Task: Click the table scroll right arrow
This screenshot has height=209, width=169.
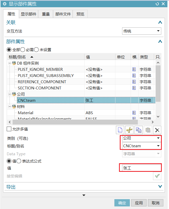Action: pos(153,122)
